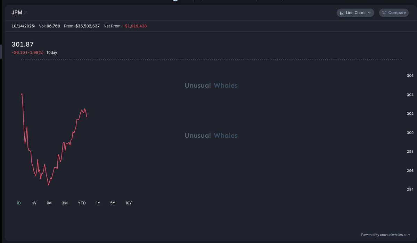The height and width of the screenshot is (243, 417).
Task: Open the Line Chart type dropdown
Action: pos(355,13)
